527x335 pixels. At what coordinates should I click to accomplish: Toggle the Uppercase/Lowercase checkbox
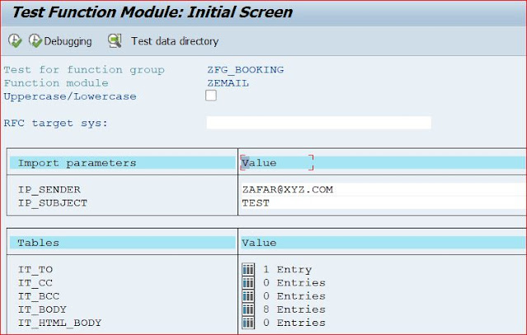tap(211, 96)
